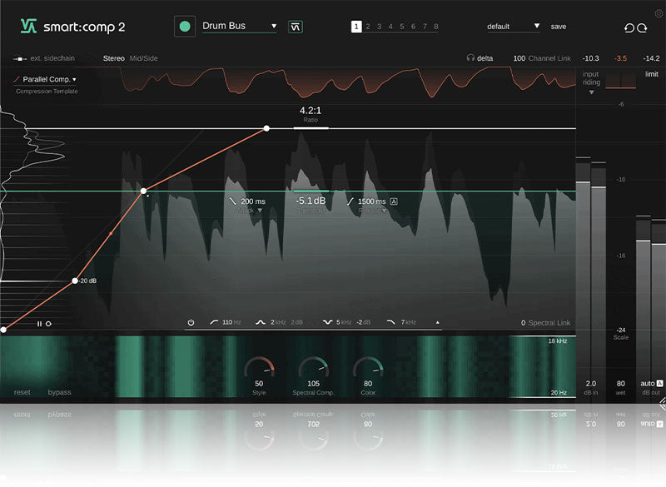Click the threshold curve point handle
This screenshot has width=666, height=487.
click(x=143, y=191)
